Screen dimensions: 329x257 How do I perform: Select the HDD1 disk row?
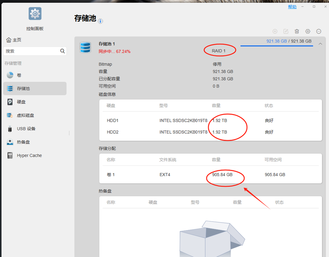(x=211, y=120)
